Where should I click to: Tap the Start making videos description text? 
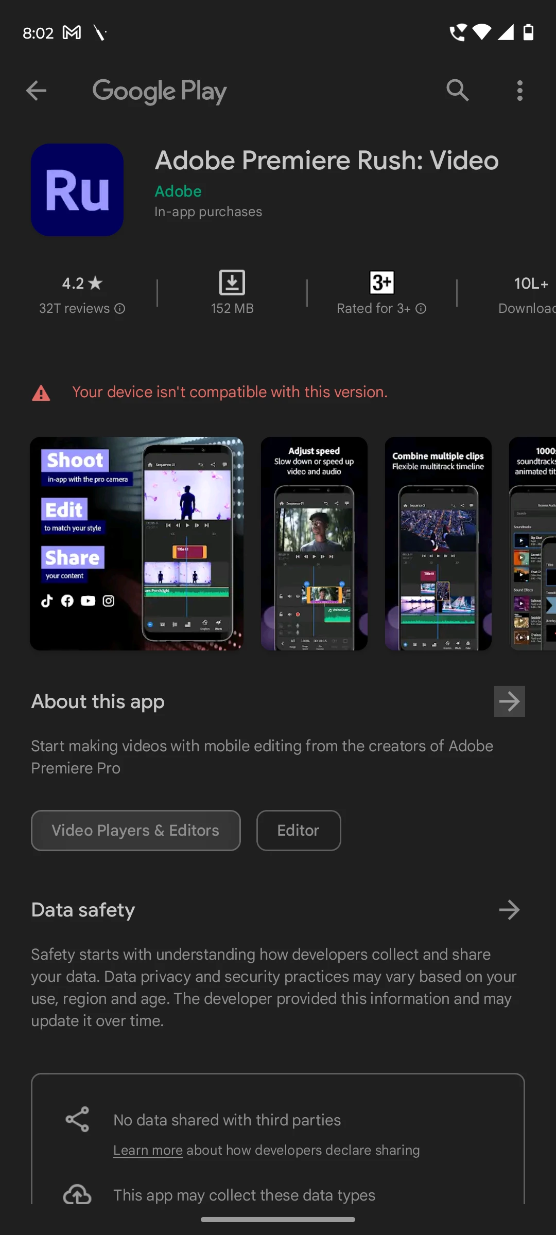(x=262, y=757)
